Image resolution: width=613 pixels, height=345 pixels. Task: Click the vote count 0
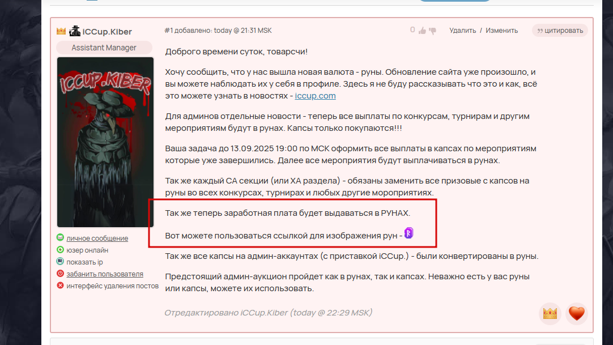412,29
